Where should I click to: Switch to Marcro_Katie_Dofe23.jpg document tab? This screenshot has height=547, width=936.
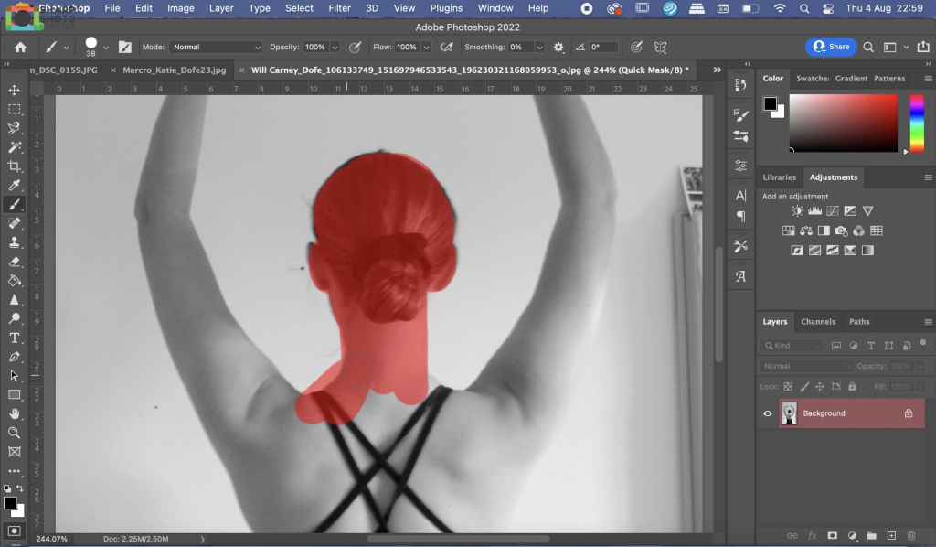point(174,70)
